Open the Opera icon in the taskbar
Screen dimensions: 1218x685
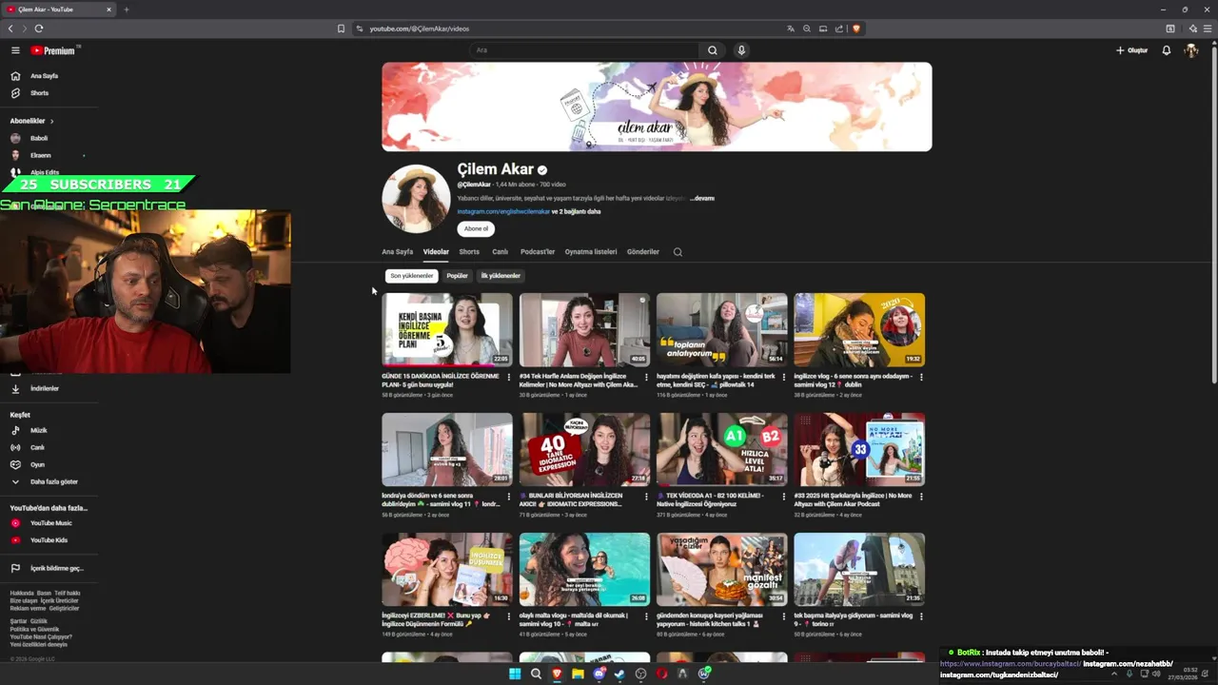tap(661, 674)
